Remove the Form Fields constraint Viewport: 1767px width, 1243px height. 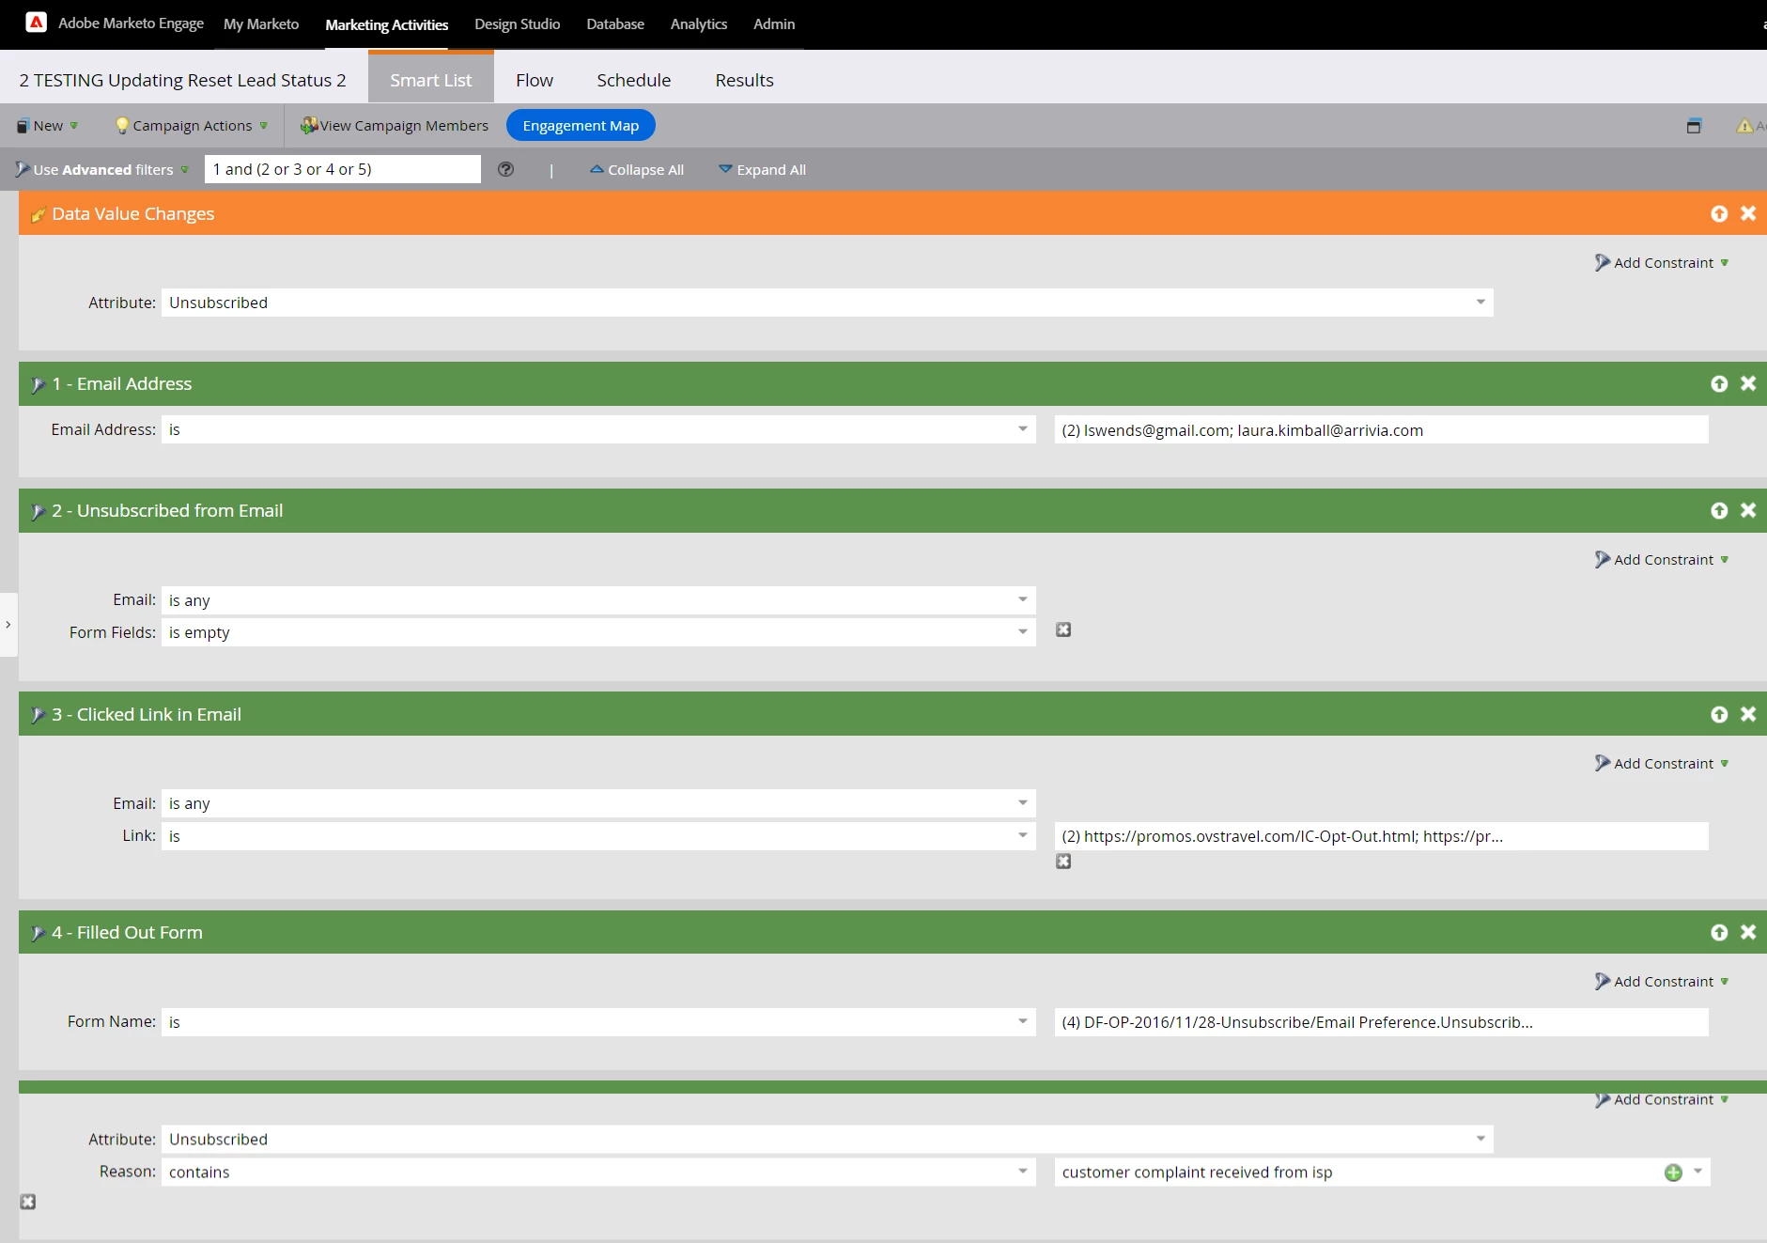click(1063, 630)
